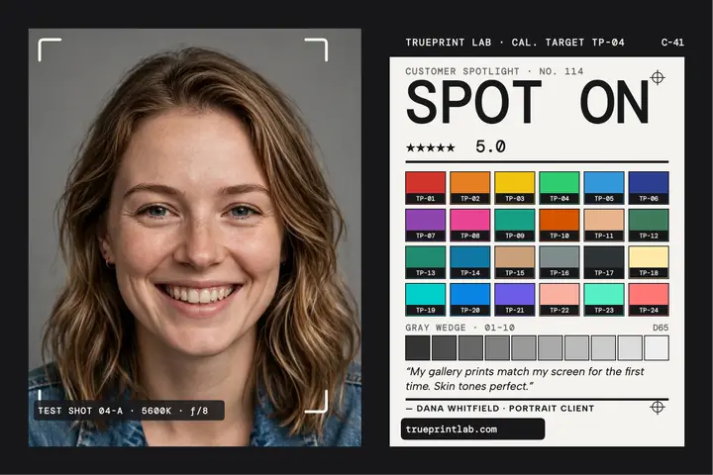713x475 pixels.
Task: Click the DANA WHITFIELD · PORTRAIT CLIENT attribution
Action: [x=500, y=408]
